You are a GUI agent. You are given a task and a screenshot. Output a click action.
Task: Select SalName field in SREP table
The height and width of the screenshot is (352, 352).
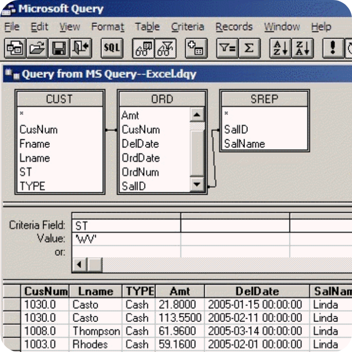click(245, 144)
